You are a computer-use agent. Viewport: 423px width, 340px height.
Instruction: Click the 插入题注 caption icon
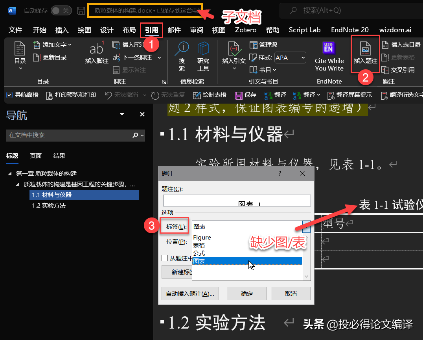(365, 49)
